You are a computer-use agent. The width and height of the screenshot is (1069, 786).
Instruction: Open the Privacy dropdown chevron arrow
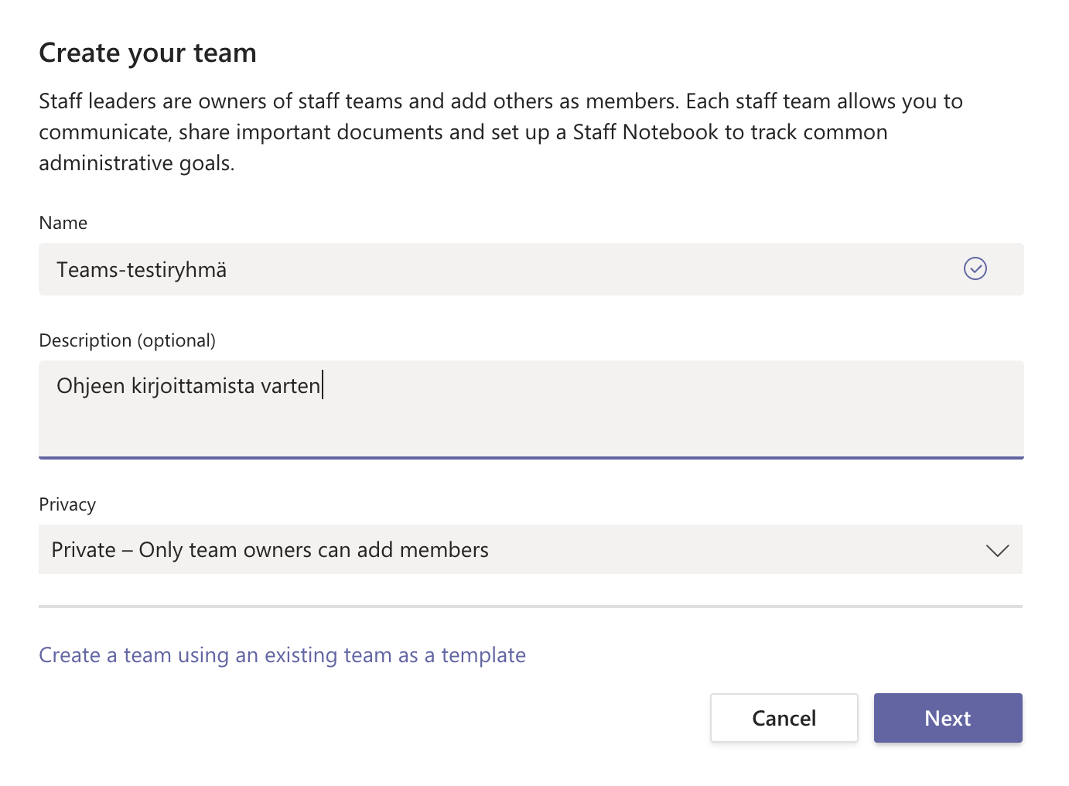pos(997,550)
